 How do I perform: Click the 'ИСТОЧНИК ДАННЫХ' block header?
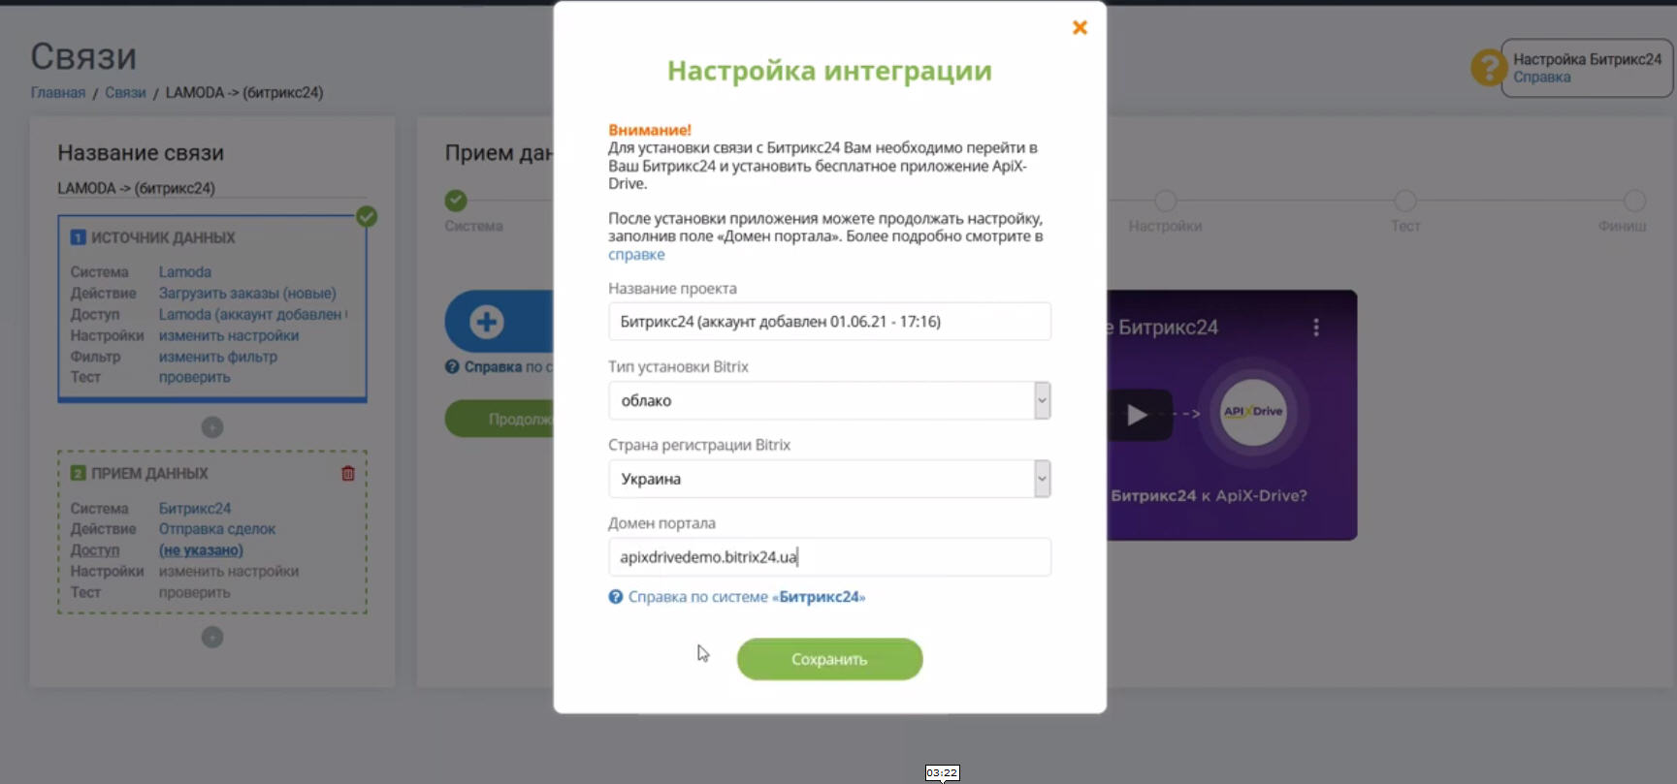163,237
